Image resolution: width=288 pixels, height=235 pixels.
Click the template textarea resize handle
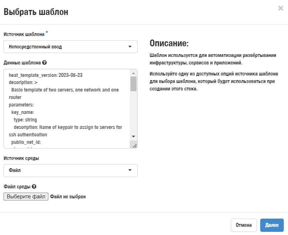[x=134, y=145]
